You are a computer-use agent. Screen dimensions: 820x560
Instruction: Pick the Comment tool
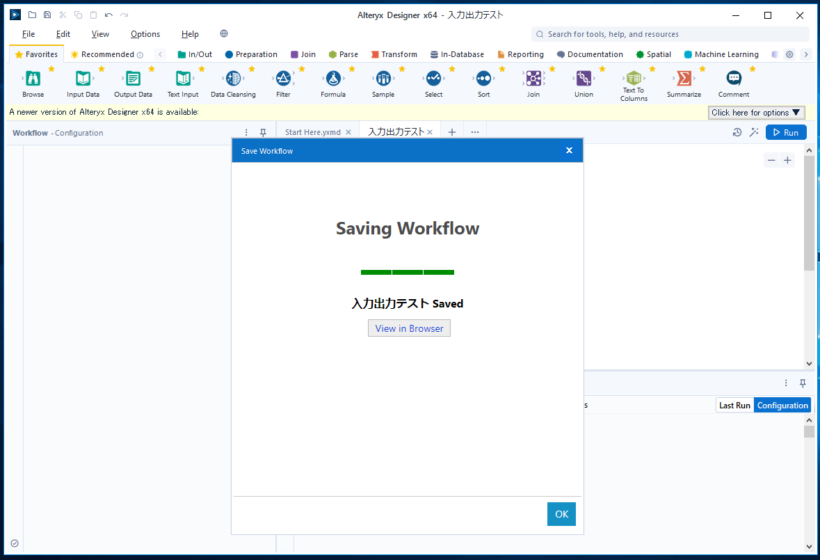(733, 79)
